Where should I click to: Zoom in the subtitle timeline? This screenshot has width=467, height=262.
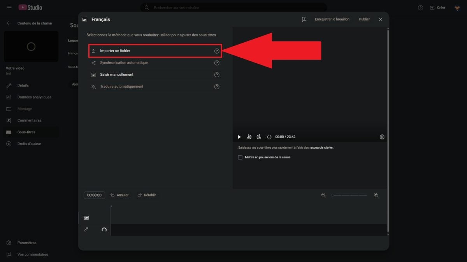click(376, 195)
